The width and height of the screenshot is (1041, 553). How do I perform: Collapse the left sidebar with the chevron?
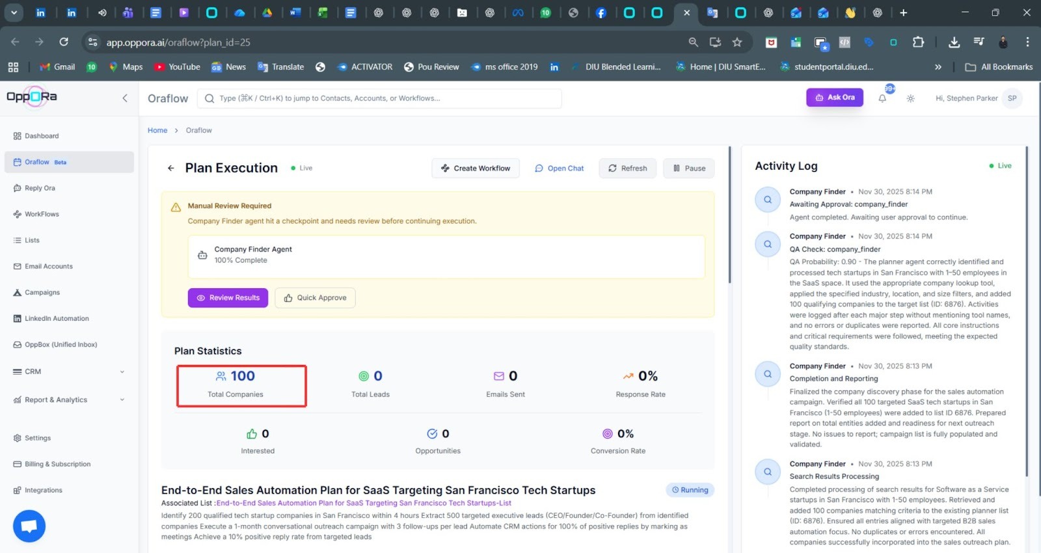(x=125, y=98)
